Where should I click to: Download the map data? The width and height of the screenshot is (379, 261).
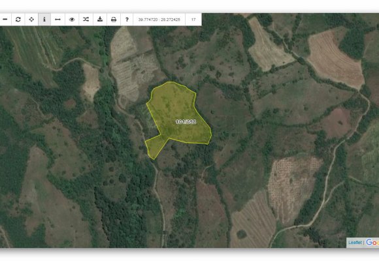[100, 20]
